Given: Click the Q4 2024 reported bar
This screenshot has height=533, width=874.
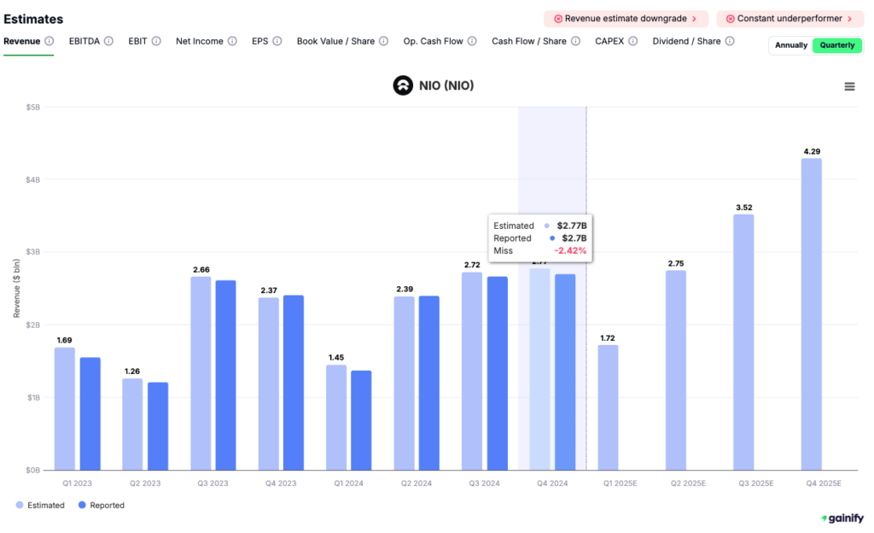Looking at the screenshot, I should click(565, 372).
